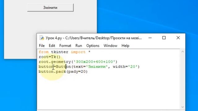
Task: Click the Python file icon in the title bar
Action: pos(41,38)
